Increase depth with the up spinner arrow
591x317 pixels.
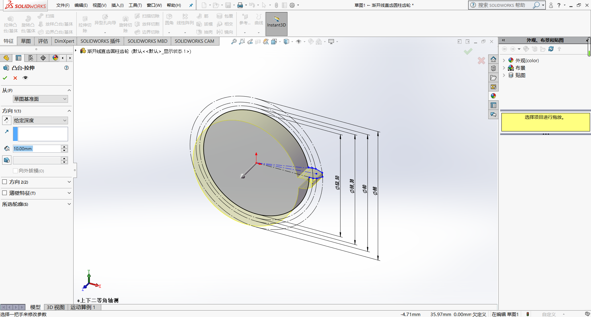pos(64,147)
